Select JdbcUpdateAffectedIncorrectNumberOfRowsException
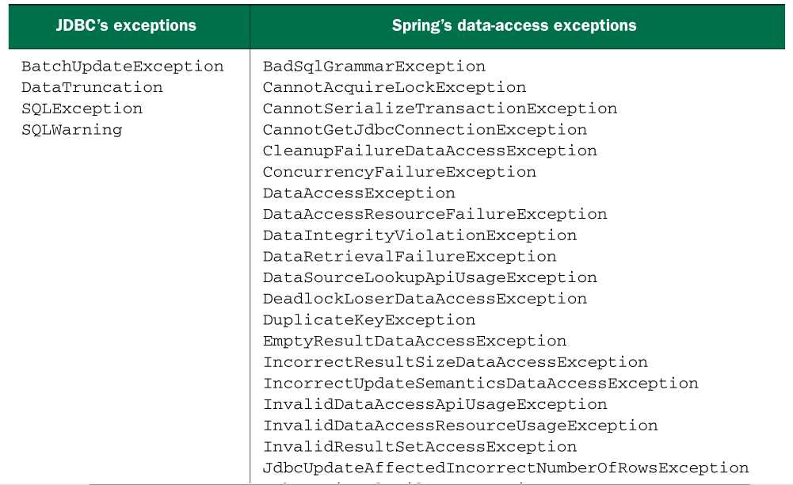This screenshot has width=793, height=485. 505,468
